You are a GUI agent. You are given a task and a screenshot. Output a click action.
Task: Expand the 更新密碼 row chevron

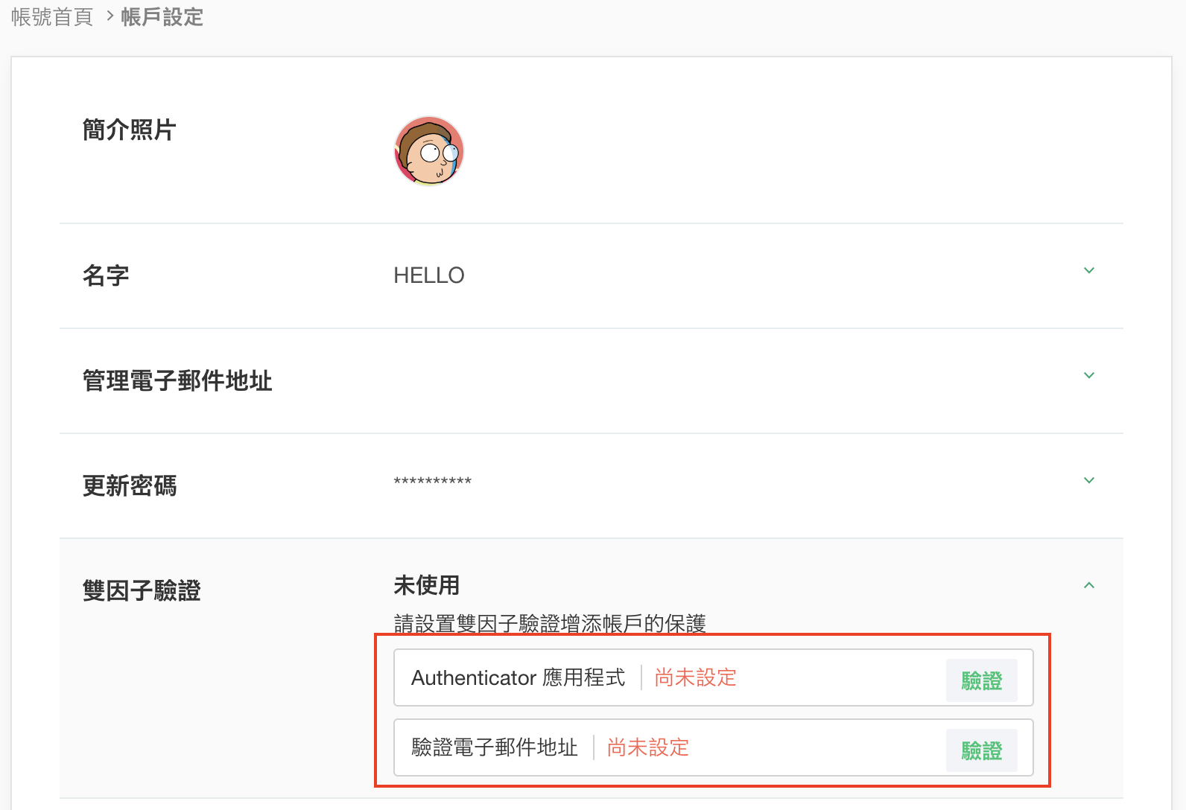(x=1089, y=481)
